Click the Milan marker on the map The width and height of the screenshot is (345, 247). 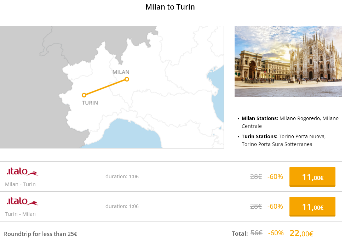click(x=127, y=79)
